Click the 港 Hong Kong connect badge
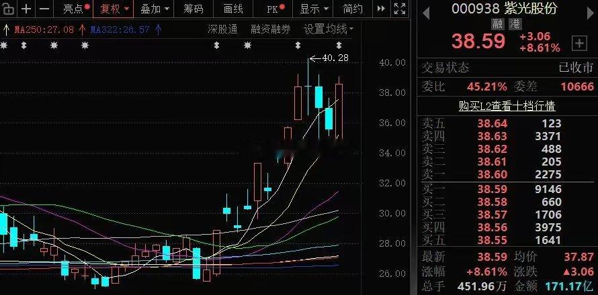Screen dimensions: 598x295 [x=515, y=24]
